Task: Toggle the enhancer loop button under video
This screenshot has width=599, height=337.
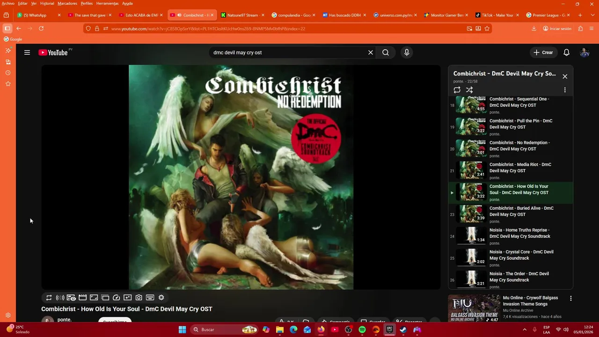Action: click(x=49, y=298)
